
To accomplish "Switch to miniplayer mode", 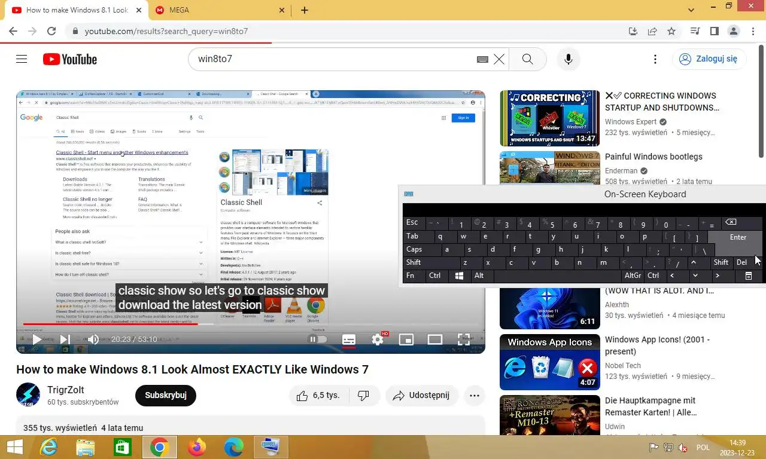I will tap(406, 339).
